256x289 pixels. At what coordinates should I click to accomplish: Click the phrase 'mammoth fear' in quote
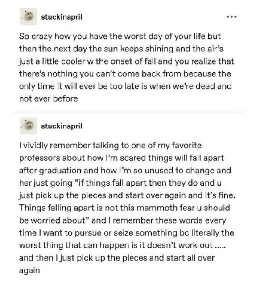166,208
